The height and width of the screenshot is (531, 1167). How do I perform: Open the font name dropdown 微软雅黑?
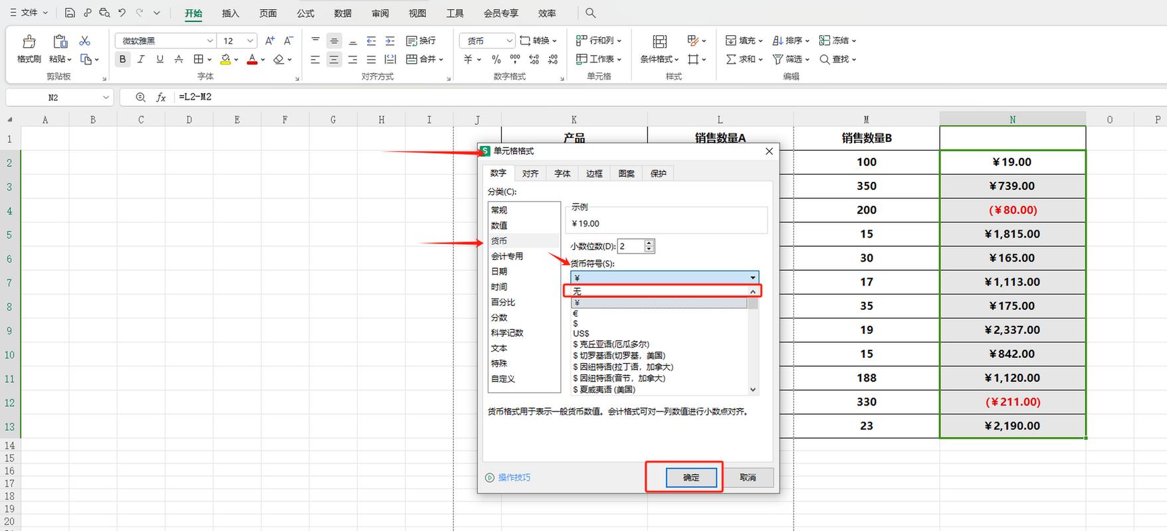coord(209,40)
